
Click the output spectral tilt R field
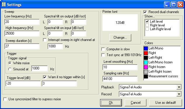point(78,22)
